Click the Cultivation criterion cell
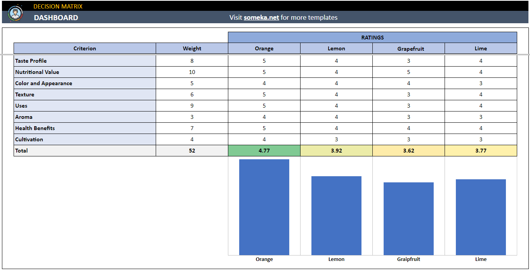This screenshot has width=530, height=271. [85, 139]
